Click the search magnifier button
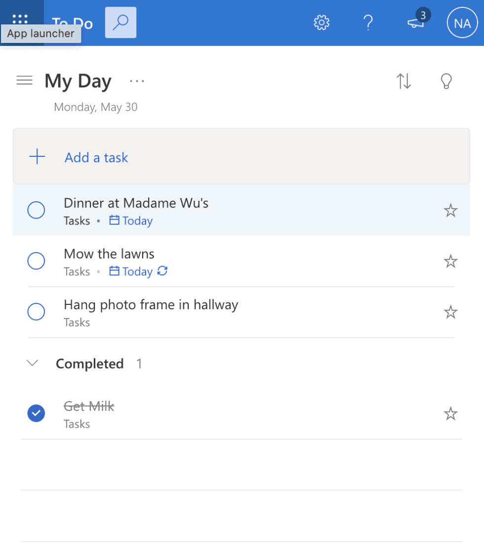This screenshot has width=484, height=552. pos(121,23)
